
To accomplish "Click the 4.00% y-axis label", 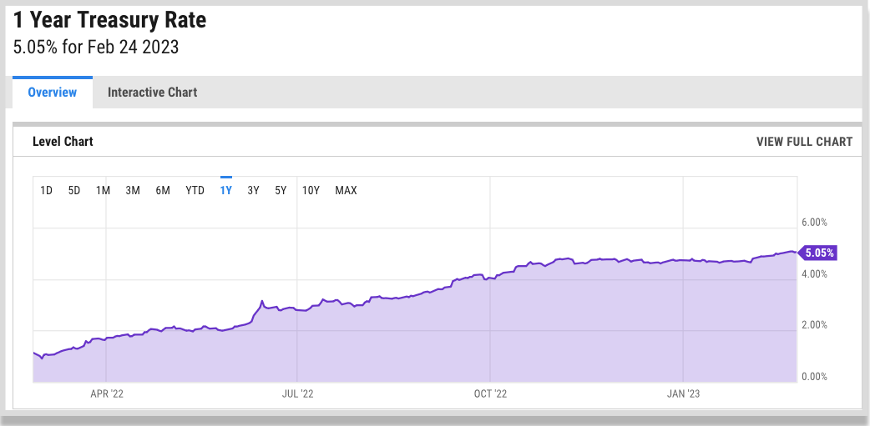I will click(x=815, y=274).
